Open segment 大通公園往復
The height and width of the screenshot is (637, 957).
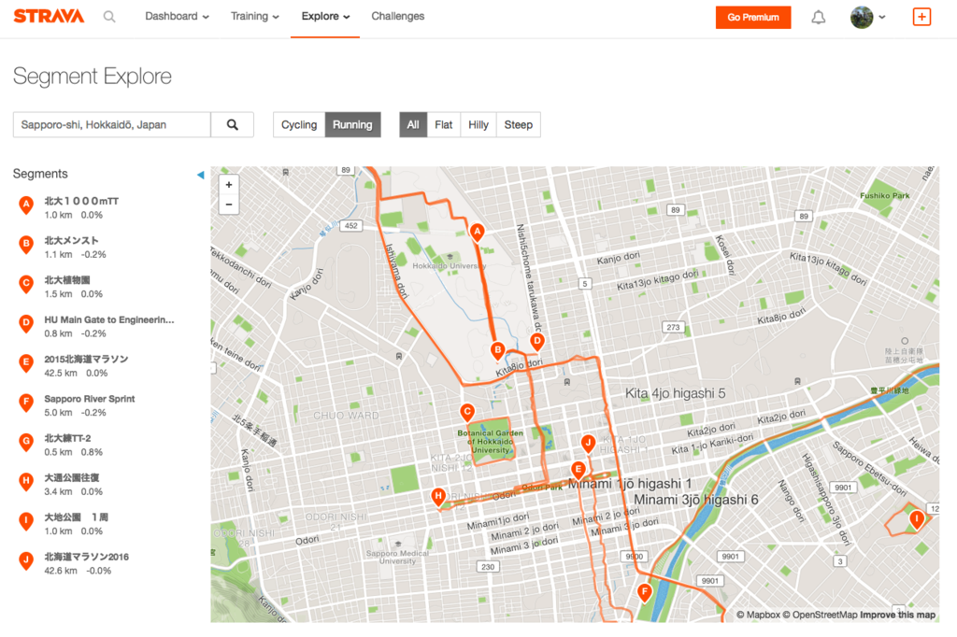click(71, 478)
